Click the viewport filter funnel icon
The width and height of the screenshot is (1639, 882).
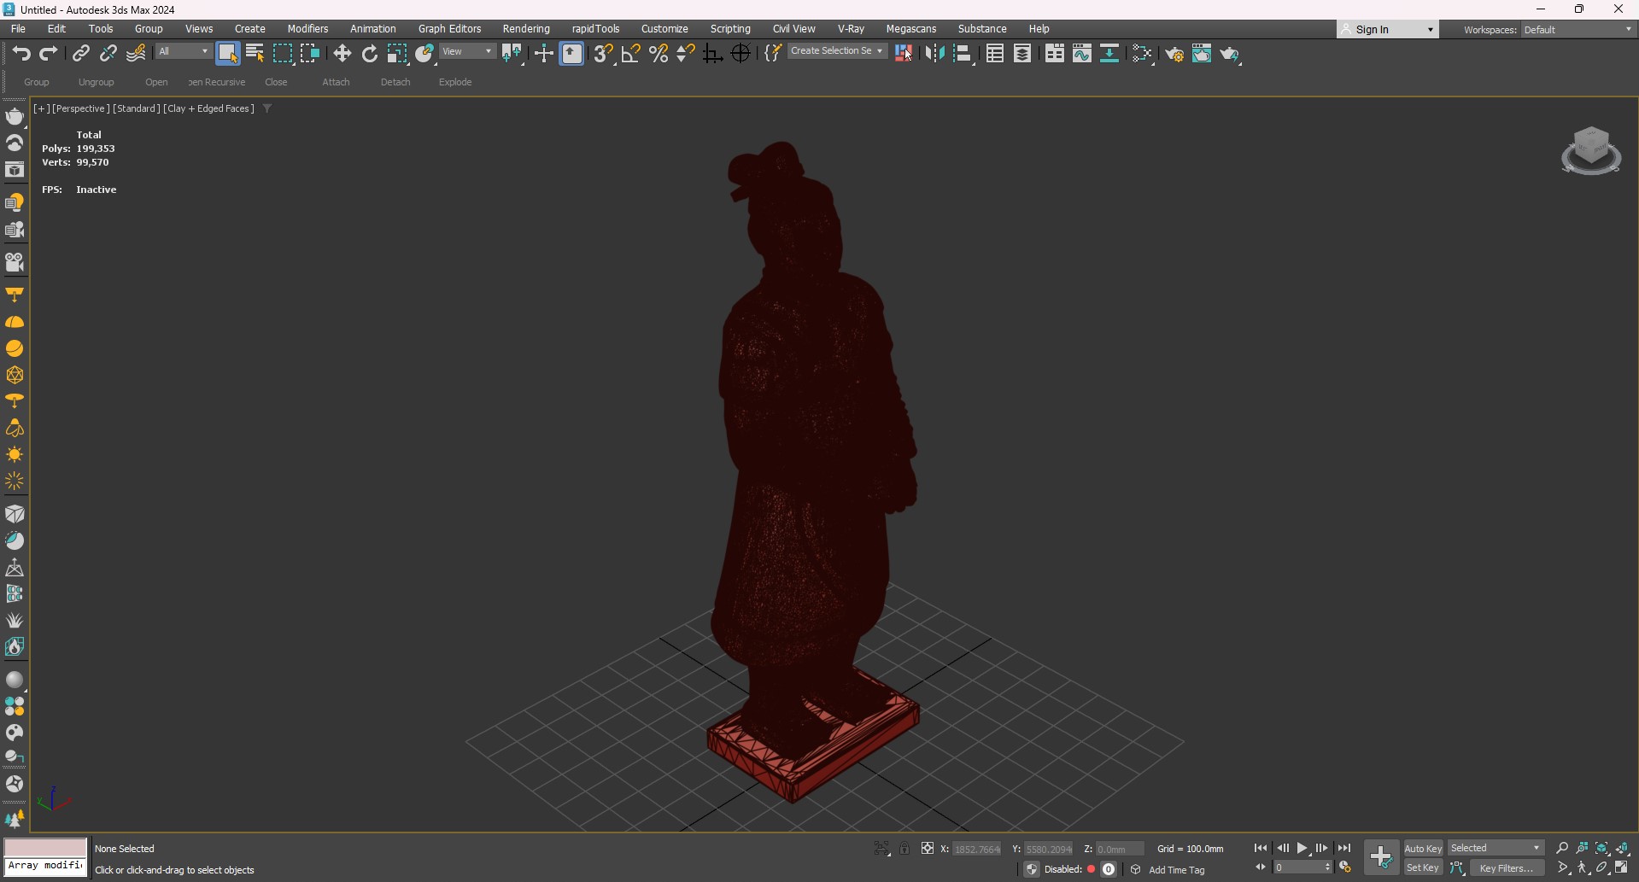click(x=267, y=108)
